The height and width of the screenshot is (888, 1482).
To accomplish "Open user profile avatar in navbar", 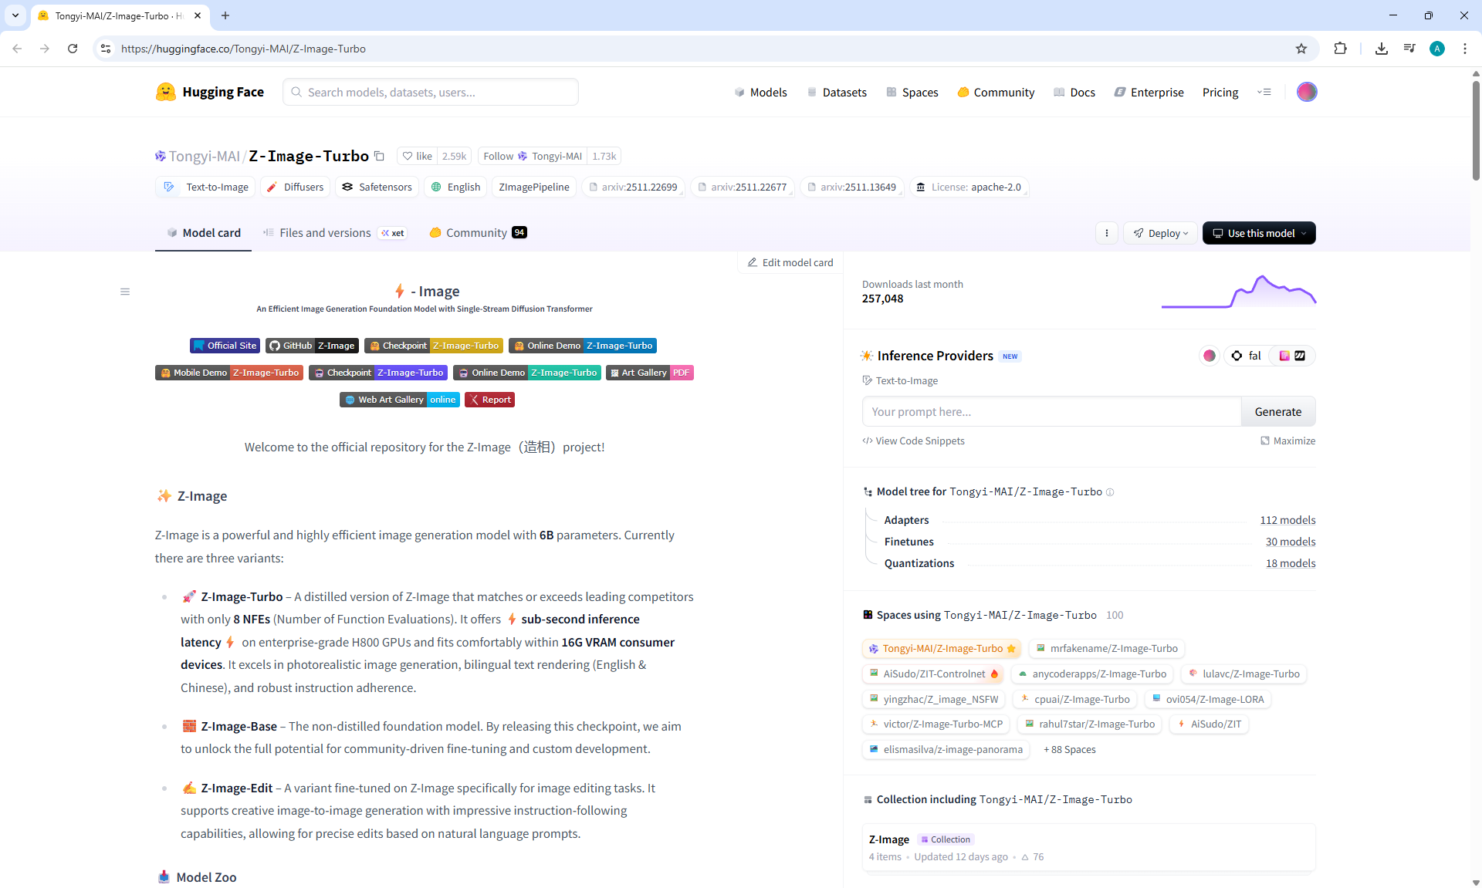I will coord(1307,92).
